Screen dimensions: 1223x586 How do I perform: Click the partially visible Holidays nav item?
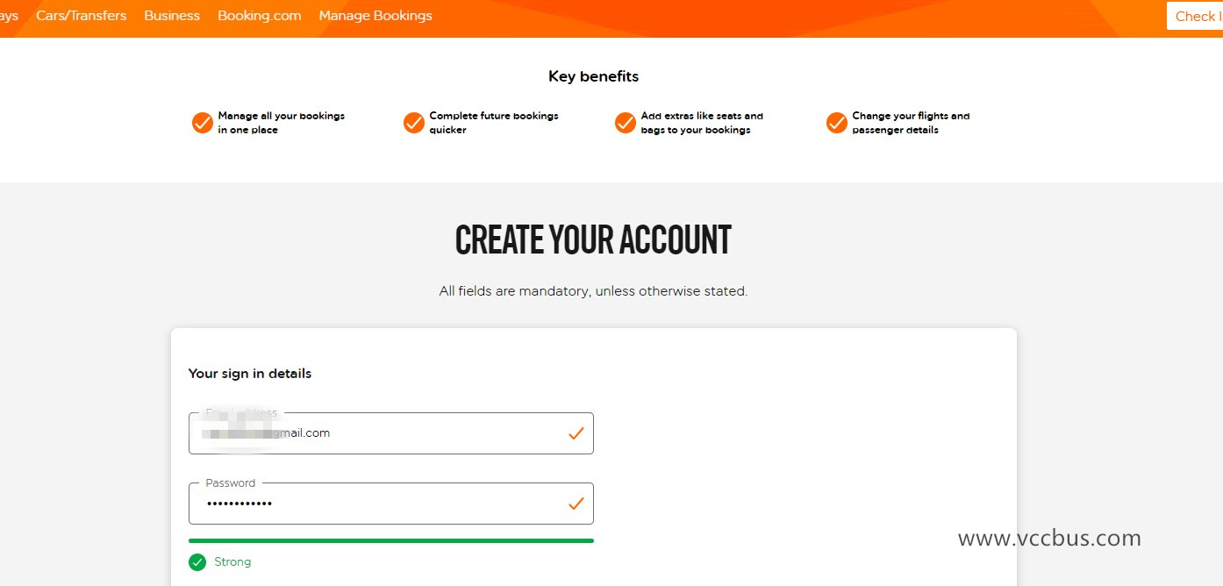(8, 16)
